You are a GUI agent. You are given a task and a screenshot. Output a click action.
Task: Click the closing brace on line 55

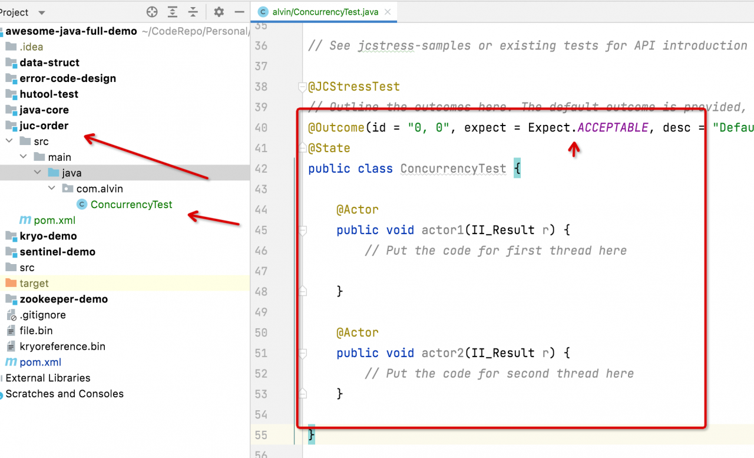(x=312, y=435)
